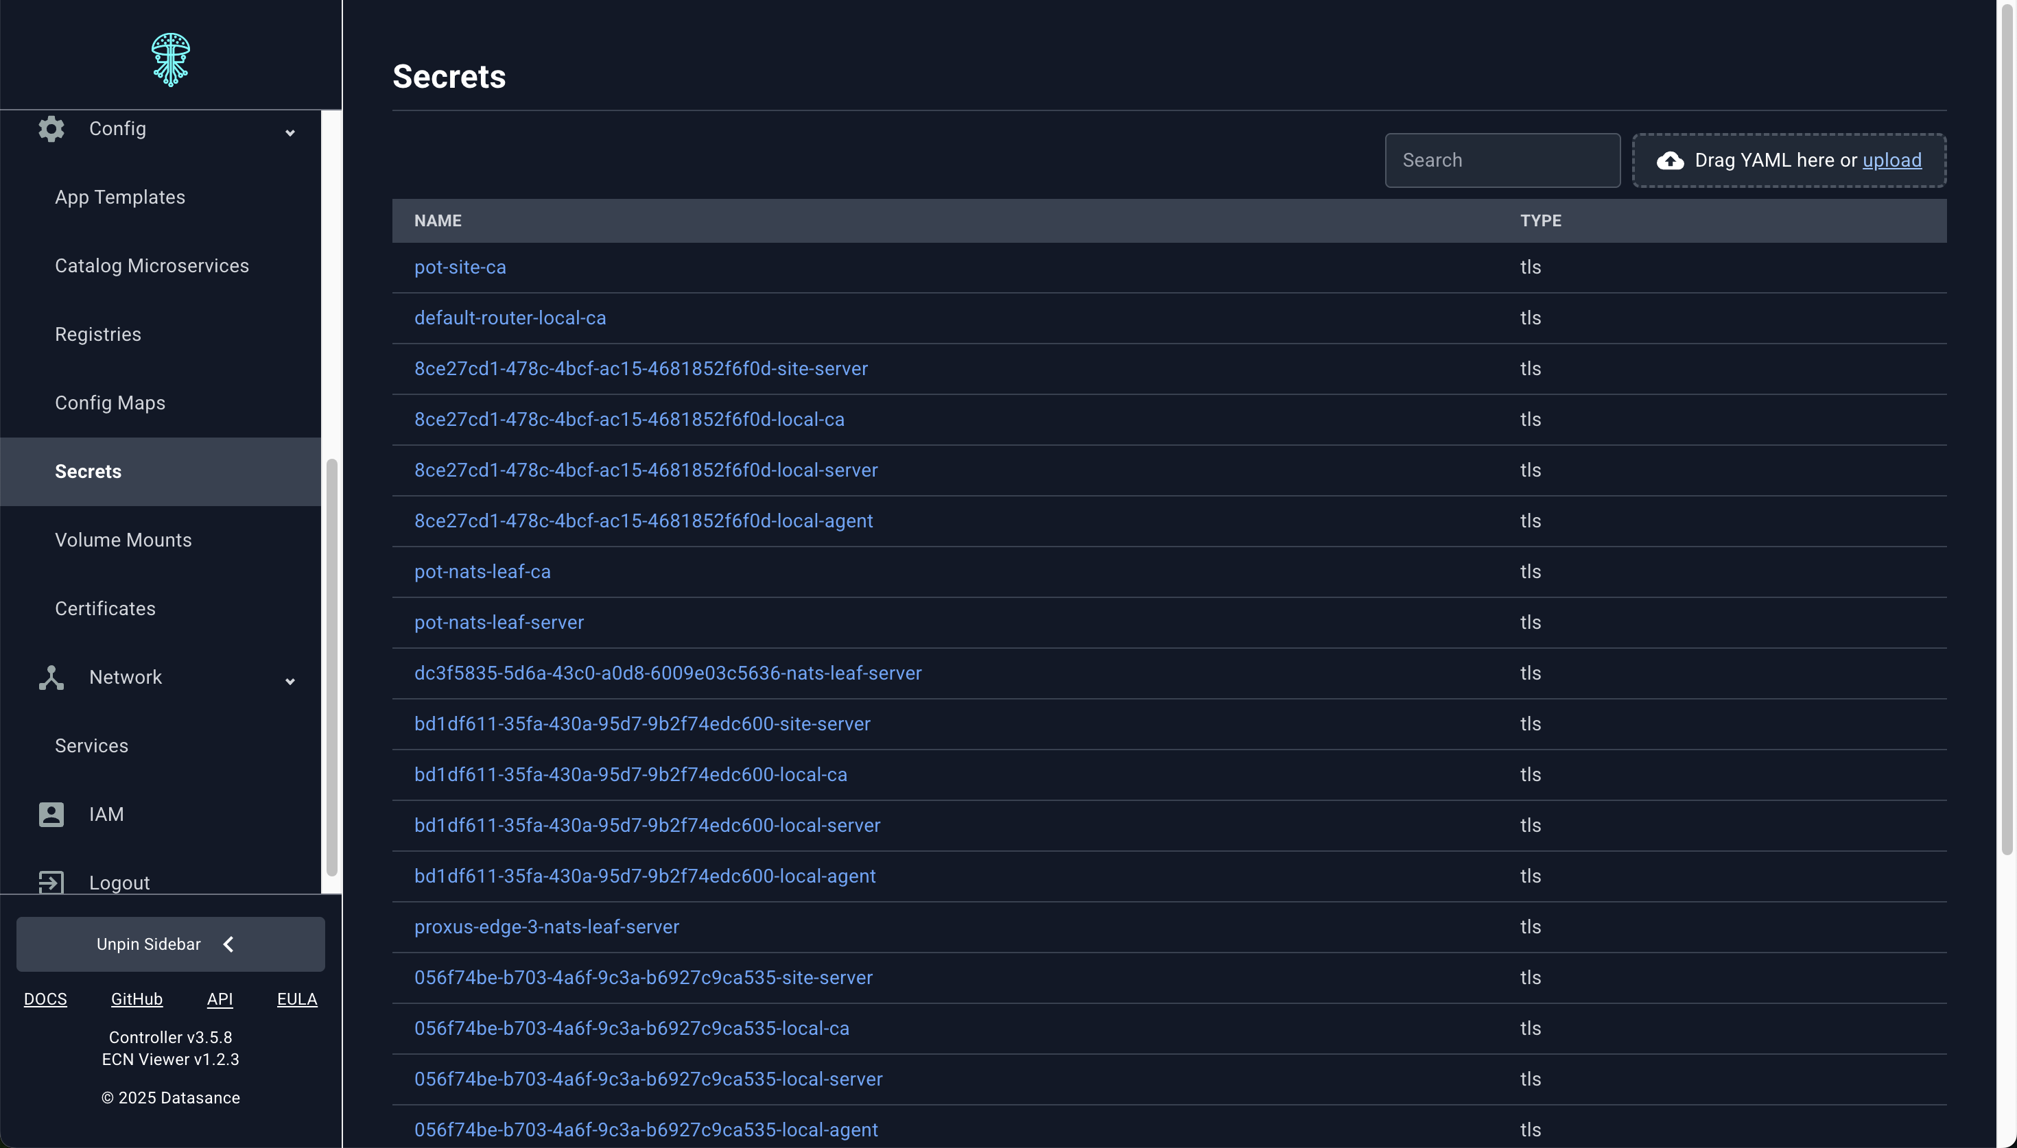This screenshot has width=2017, height=1148.
Task: Expand the Config section chevron
Action: click(290, 132)
